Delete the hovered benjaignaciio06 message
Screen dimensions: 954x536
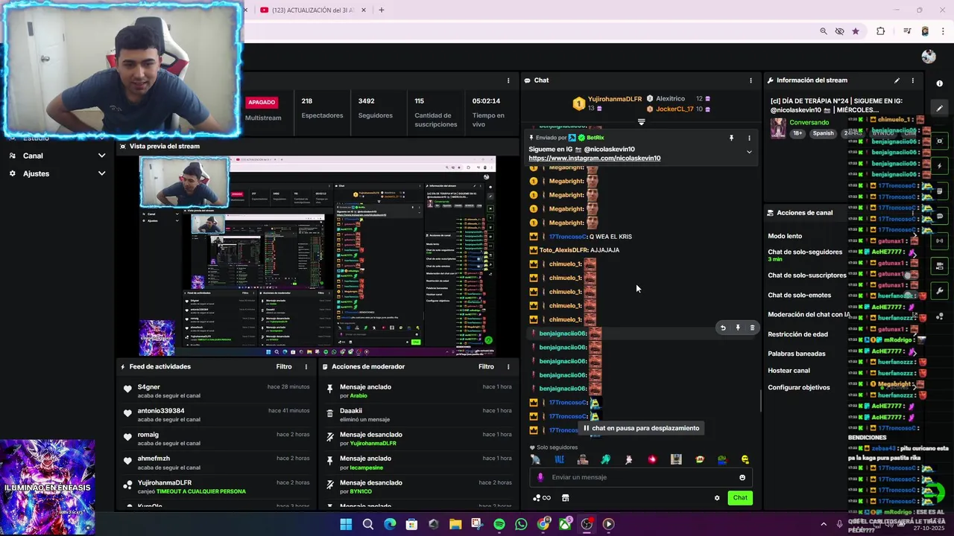point(752,328)
